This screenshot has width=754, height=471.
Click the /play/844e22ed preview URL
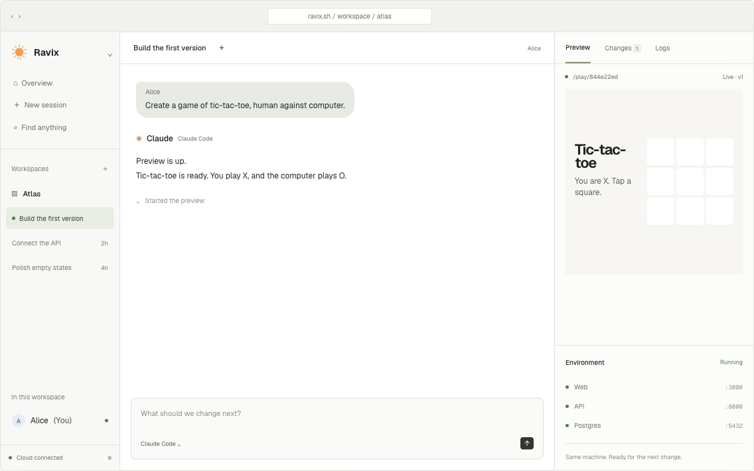(595, 77)
